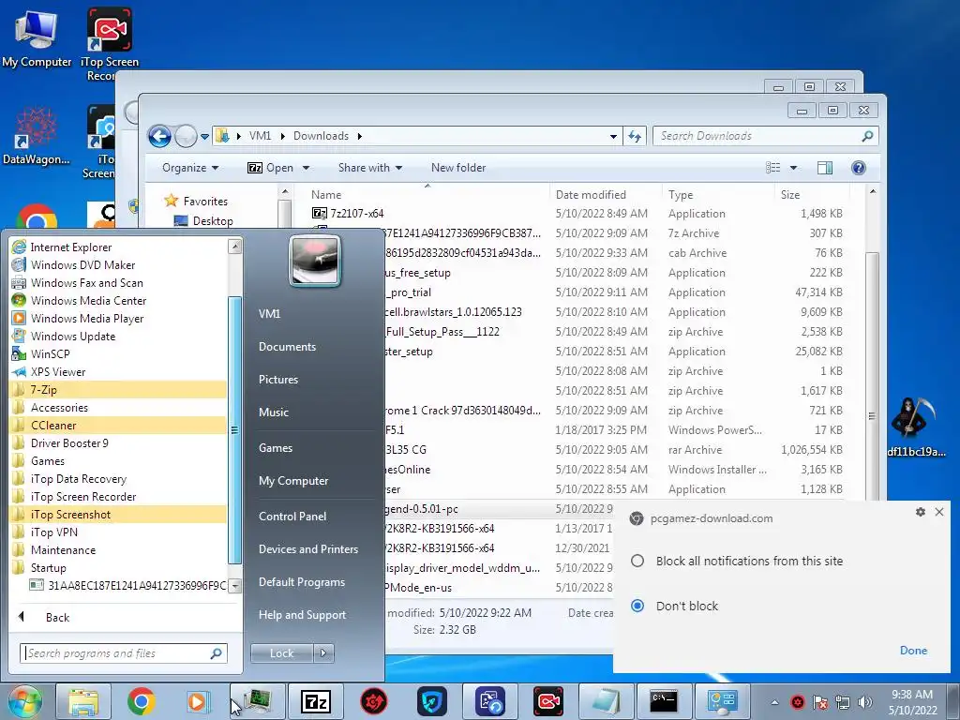
Task: Open My Computer desktop icon
Action: (x=37, y=38)
